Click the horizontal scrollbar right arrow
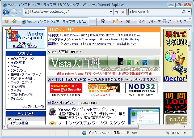The height and width of the screenshot is (138, 194). click(185, 127)
